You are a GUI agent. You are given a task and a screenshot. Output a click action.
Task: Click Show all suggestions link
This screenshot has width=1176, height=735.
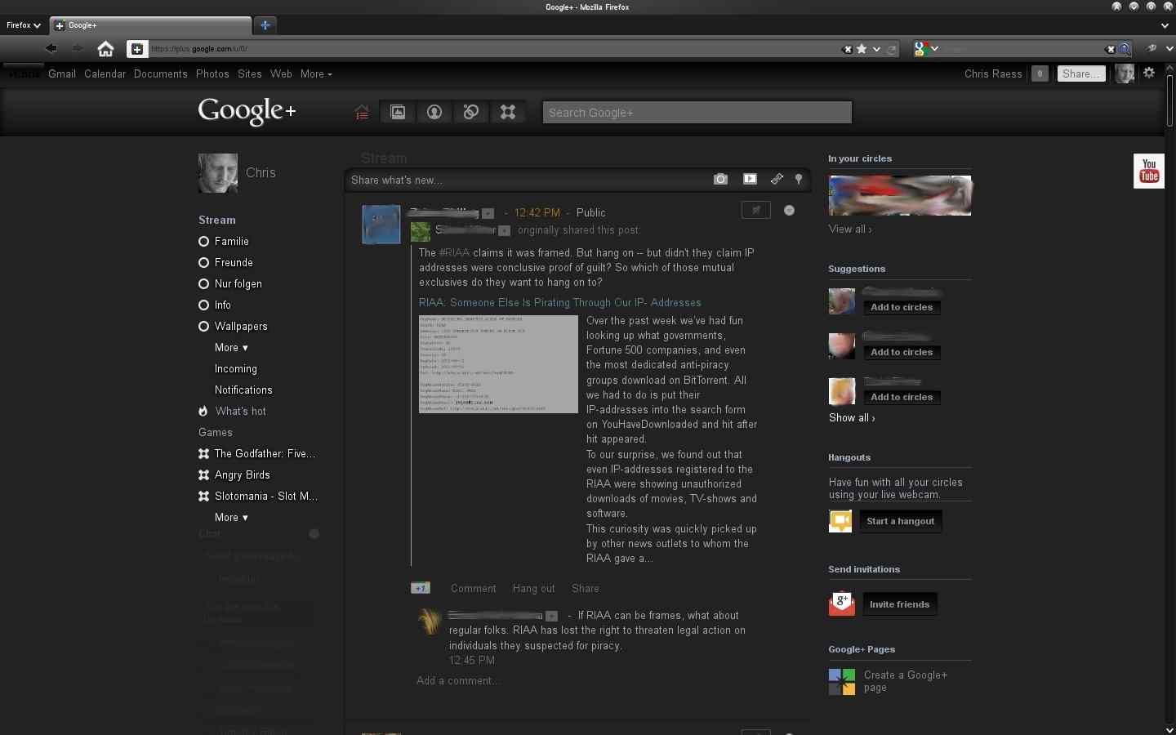click(852, 417)
